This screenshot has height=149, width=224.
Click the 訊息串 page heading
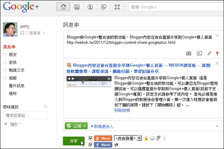coord(71,24)
